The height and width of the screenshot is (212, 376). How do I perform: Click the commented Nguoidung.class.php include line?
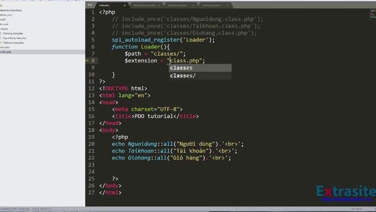(x=187, y=19)
